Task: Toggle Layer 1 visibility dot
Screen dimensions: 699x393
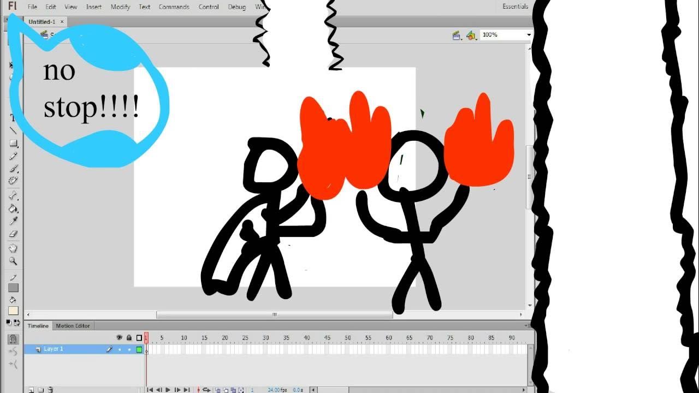Action: coord(119,349)
